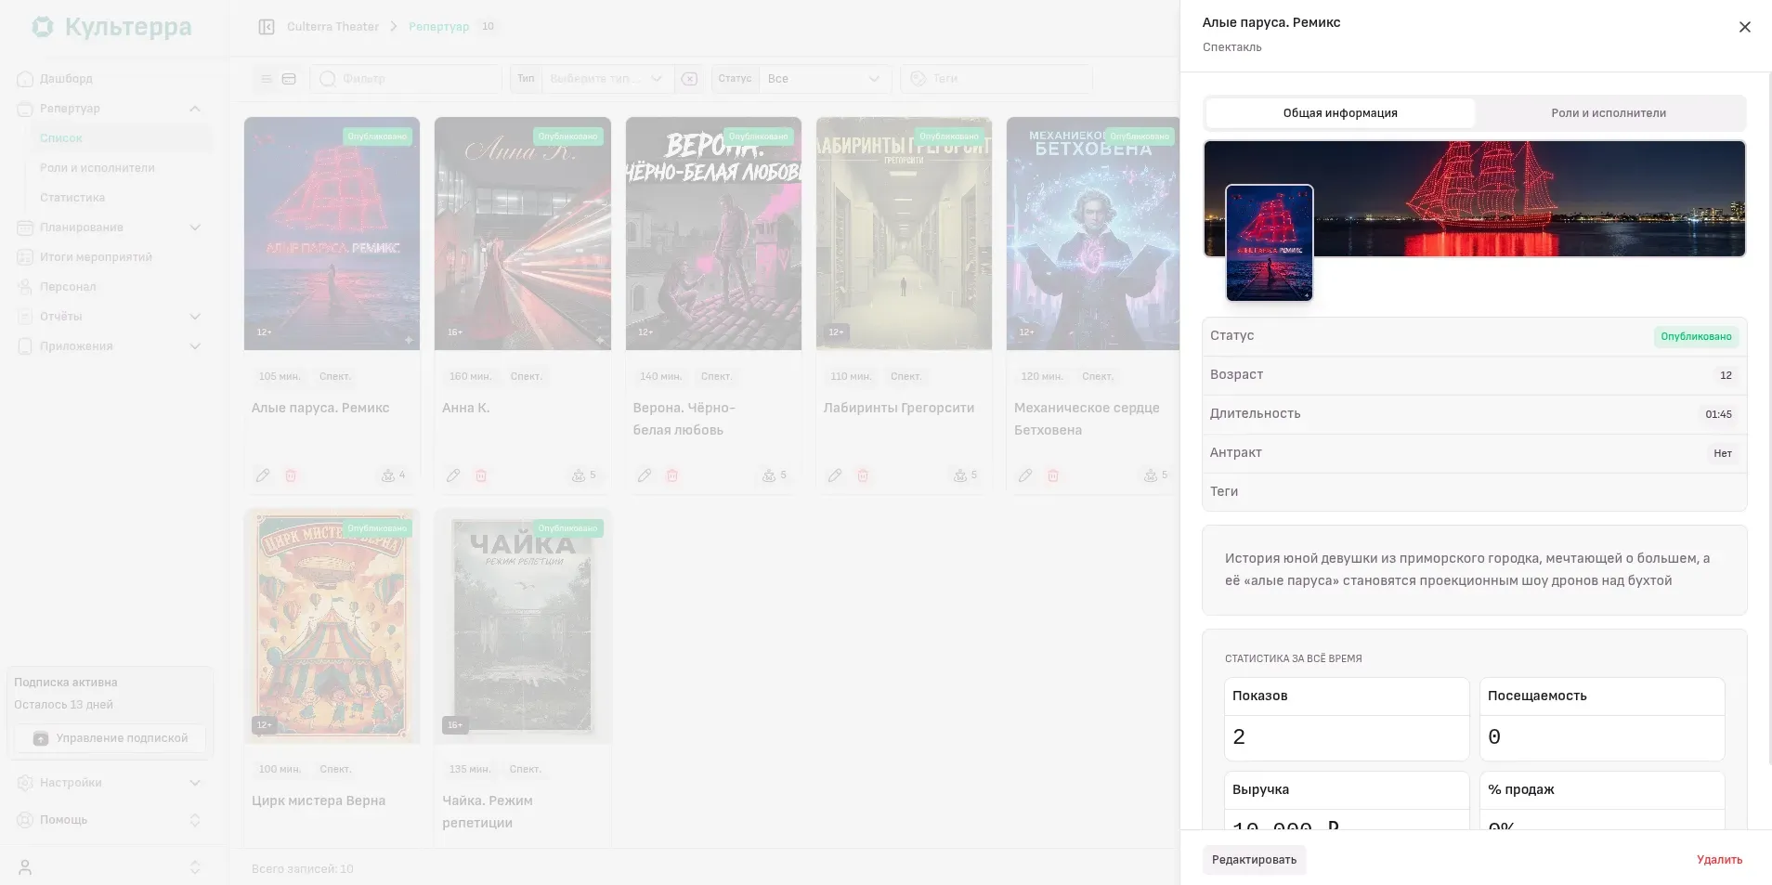
Task: Open the Помощь menu chevron
Action: (195, 820)
